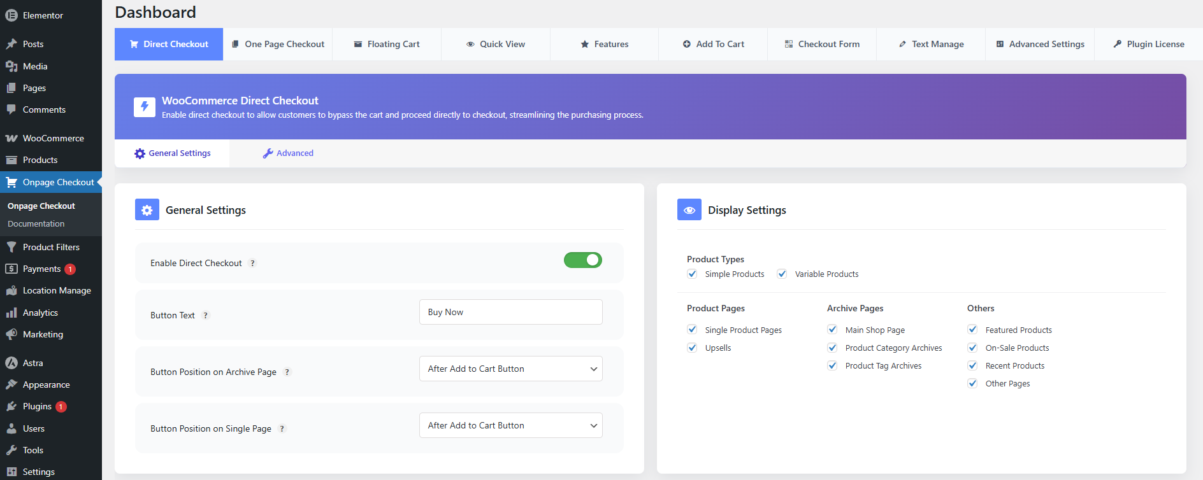Viewport: 1203px width, 480px height.
Task: Click the Media icon in sidebar
Action: pyautogui.click(x=11, y=66)
